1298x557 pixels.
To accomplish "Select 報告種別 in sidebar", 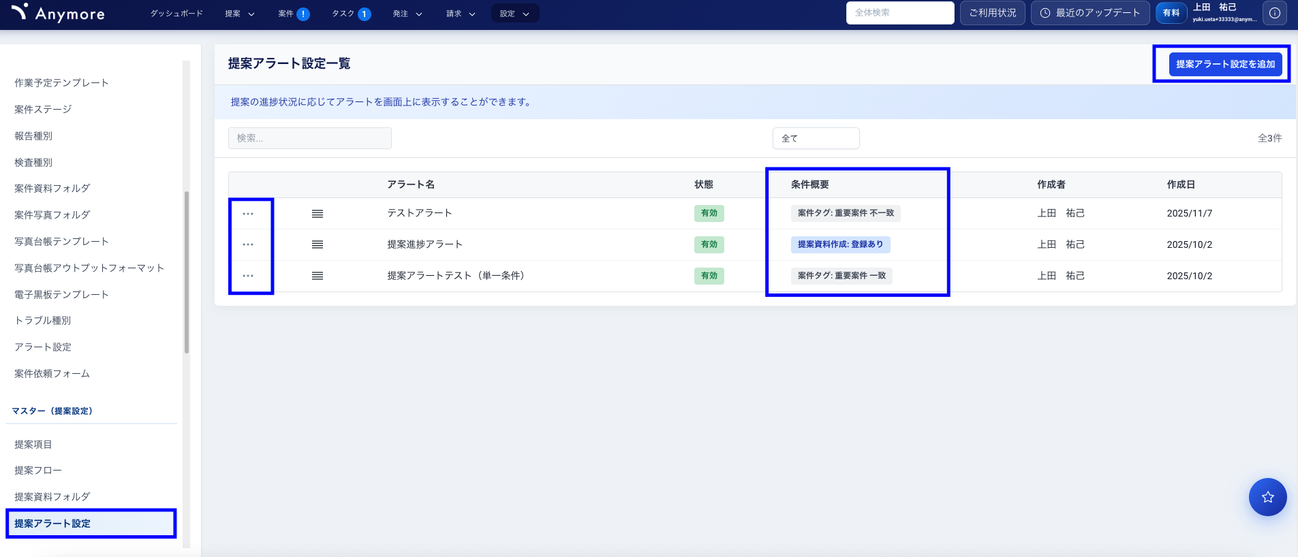I will 33,136.
